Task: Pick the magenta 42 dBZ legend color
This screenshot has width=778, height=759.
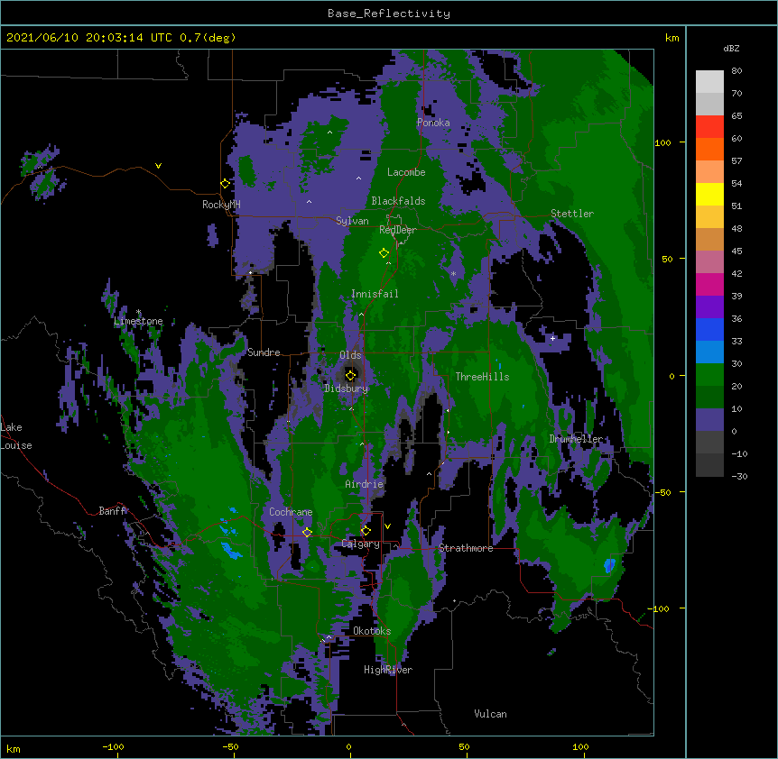Action: click(x=709, y=284)
